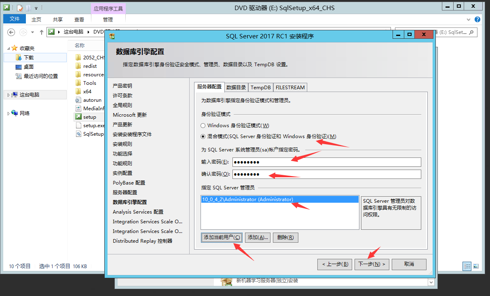Viewport: 490px width, 296px height.
Task: Select Administrator entry in SQL Server admins list
Action: click(x=247, y=199)
